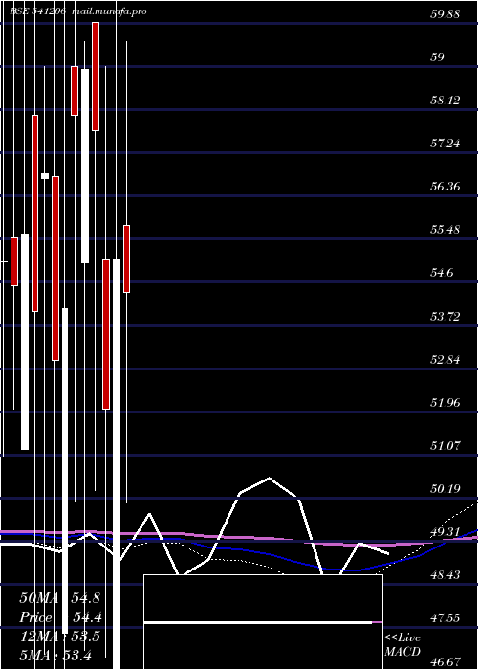This screenshot has height=670, width=478.
Task: Click the mail.munafa.pro watermark text
Action: (109, 11)
